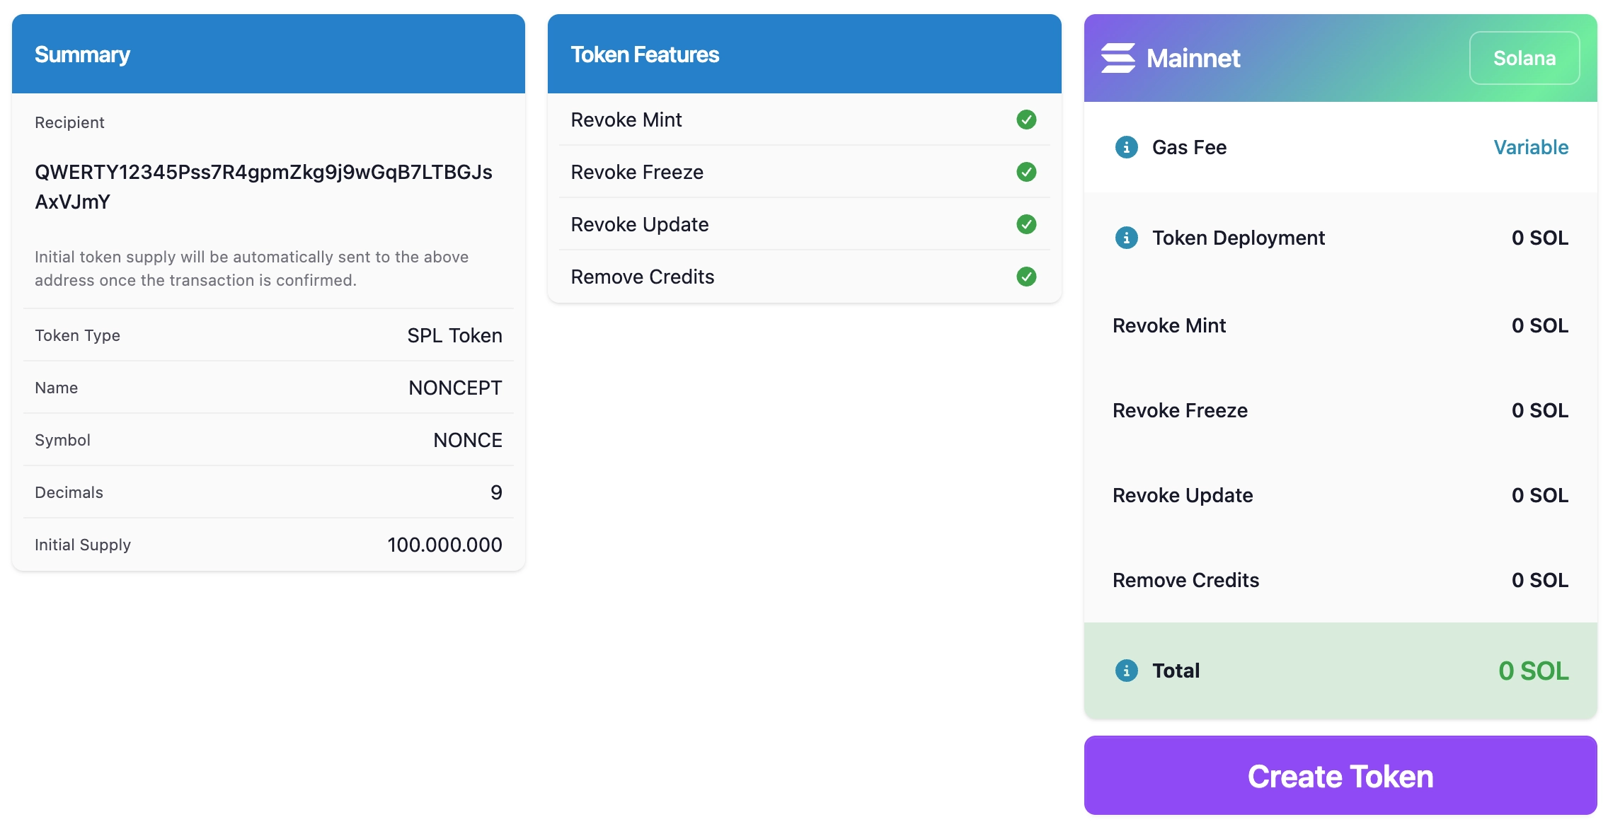Click the Summary panel header
The width and height of the screenshot is (1608, 829).
click(268, 54)
